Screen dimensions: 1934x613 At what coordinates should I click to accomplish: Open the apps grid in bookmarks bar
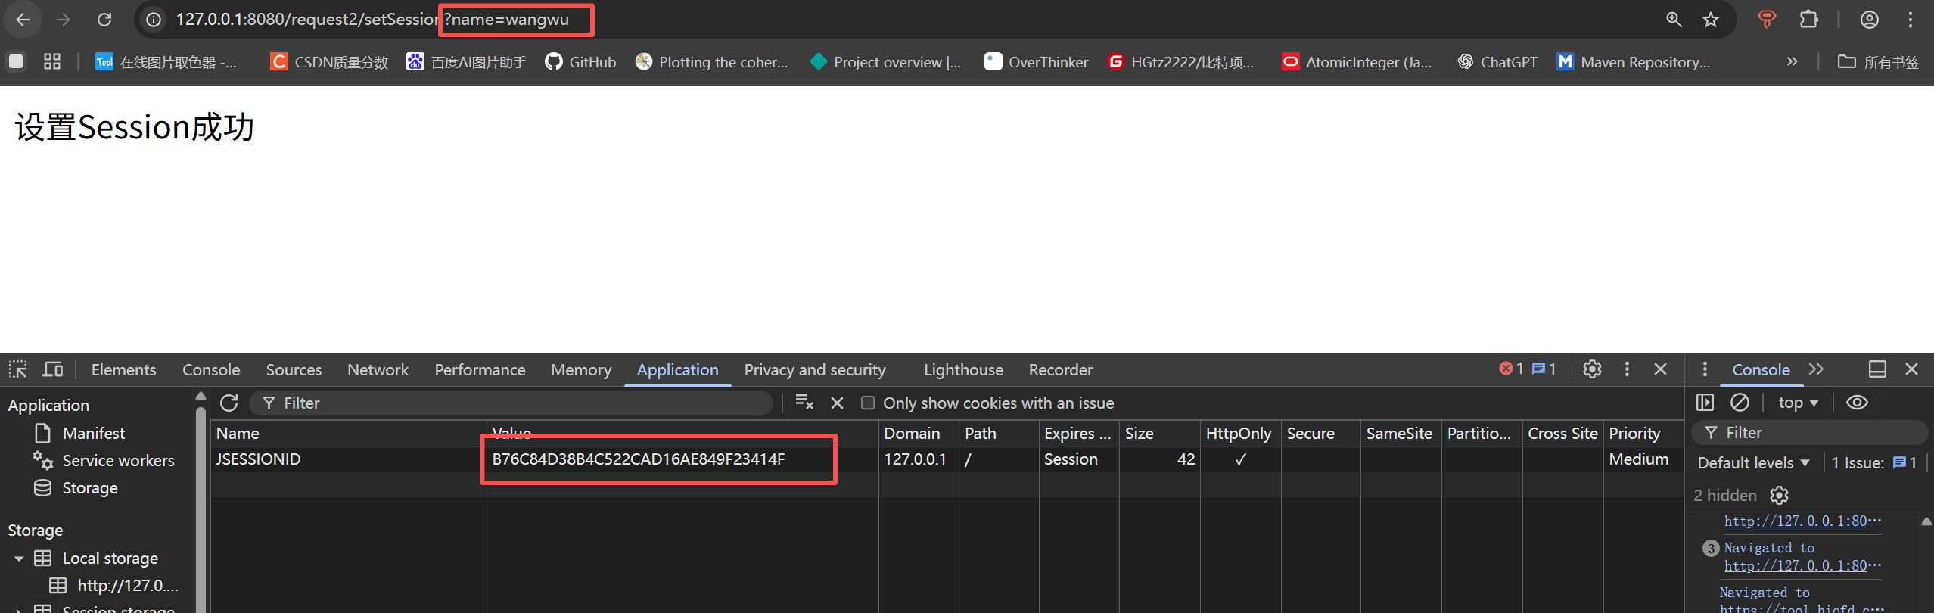pyautogui.click(x=52, y=62)
